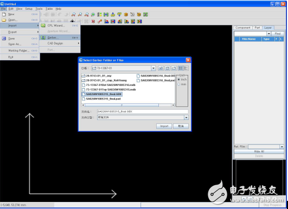This screenshot has height=209, width=288.
Task: Click the first magnifier zoom icon in toolbar
Action: [x=73, y=15]
